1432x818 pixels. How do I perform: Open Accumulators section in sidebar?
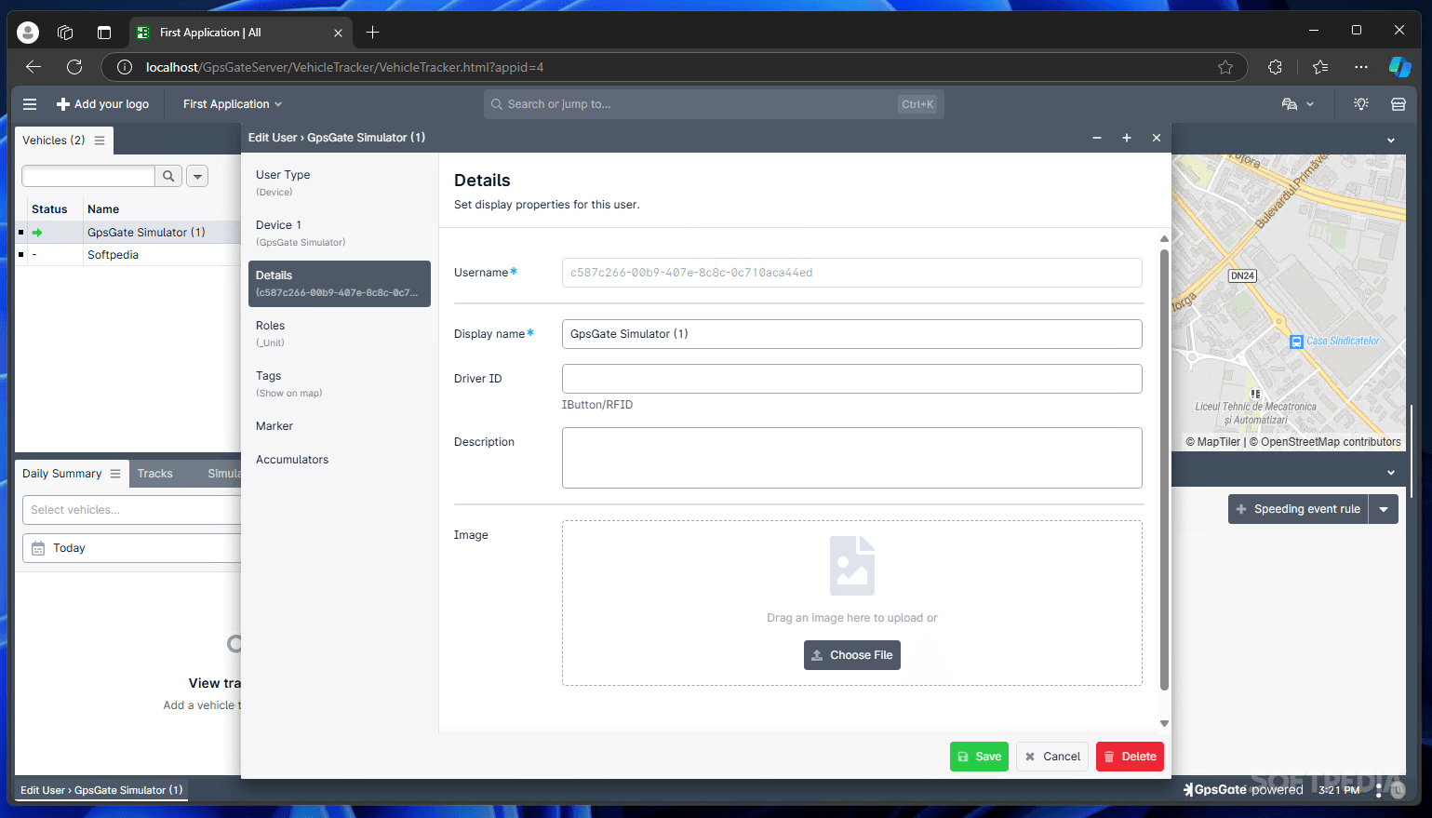click(x=340, y=460)
